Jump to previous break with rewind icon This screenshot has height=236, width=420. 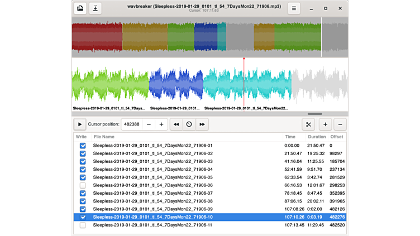point(176,124)
